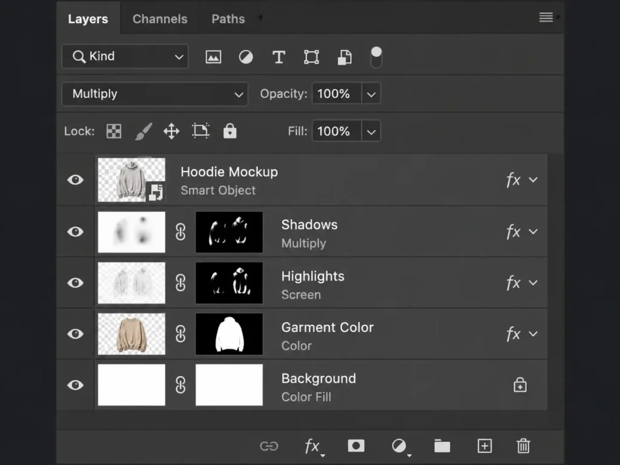Click the link layers icon at bottom
Screen dimensions: 620x465
point(269,446)
